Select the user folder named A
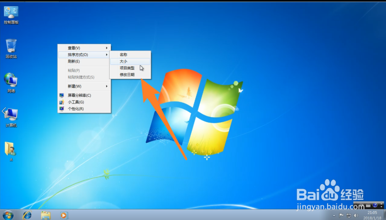 point(11,151)
